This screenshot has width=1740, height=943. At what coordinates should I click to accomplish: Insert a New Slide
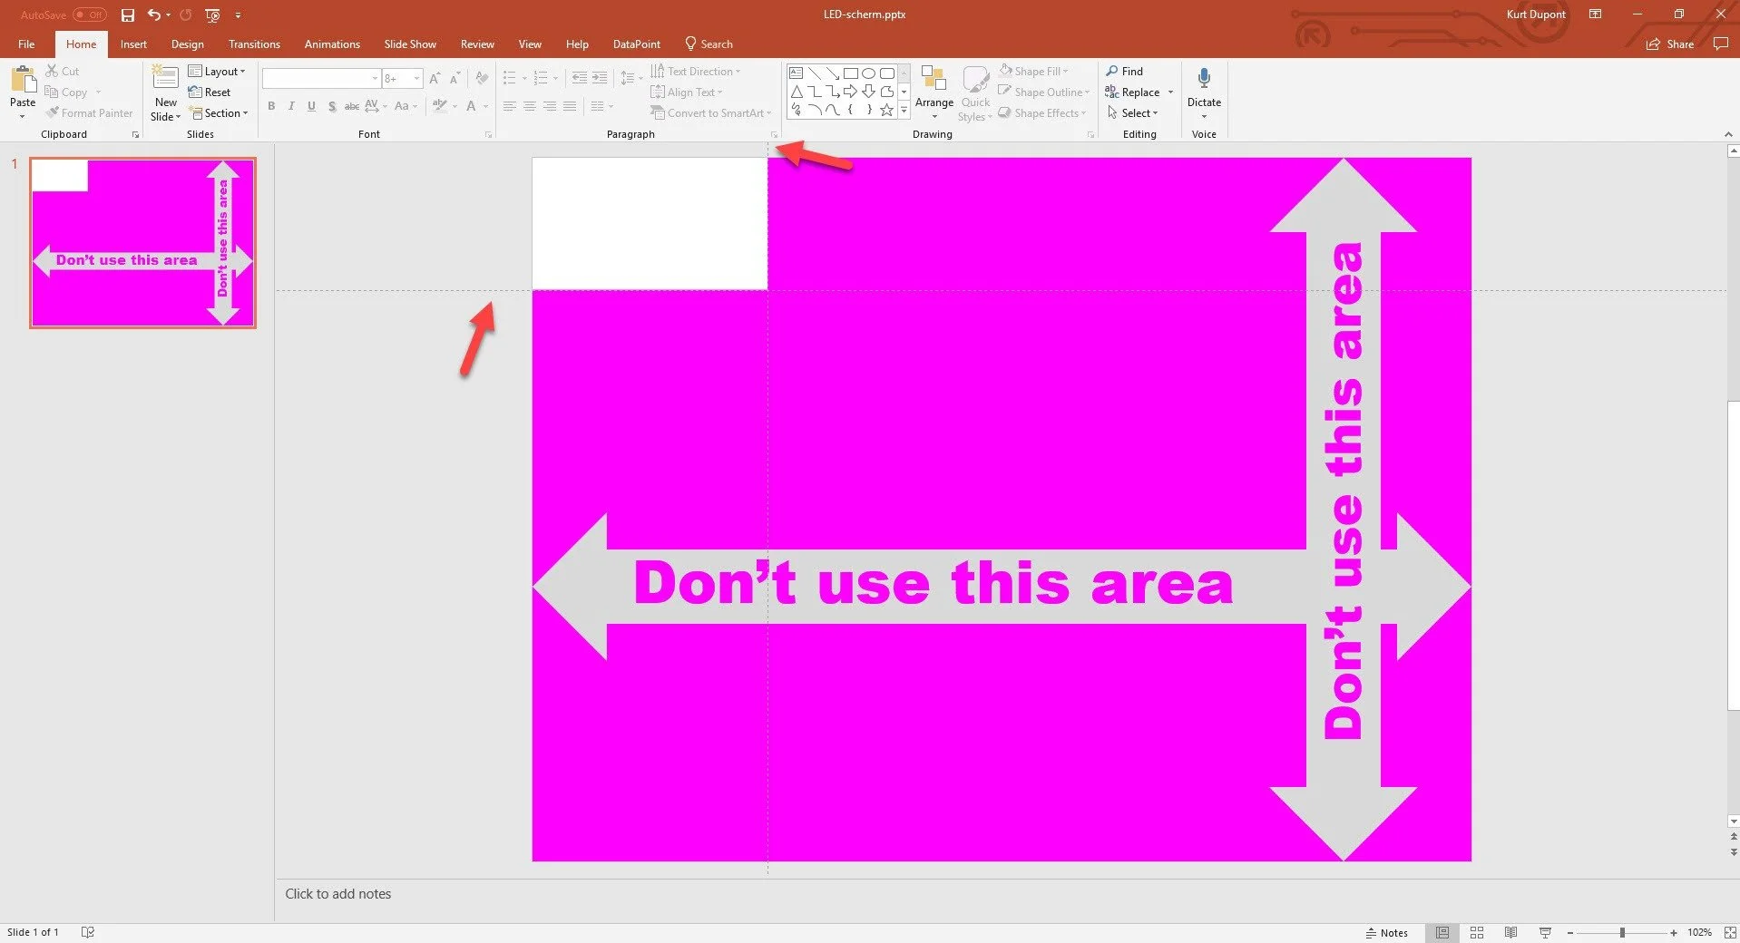pyautogui.click(x=165, y=92)
